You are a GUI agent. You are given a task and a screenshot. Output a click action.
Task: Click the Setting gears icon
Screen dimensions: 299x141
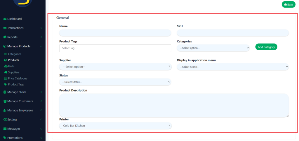[5, 119]
